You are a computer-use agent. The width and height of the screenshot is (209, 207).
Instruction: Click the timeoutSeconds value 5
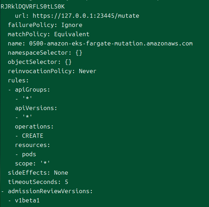point(66,182)
